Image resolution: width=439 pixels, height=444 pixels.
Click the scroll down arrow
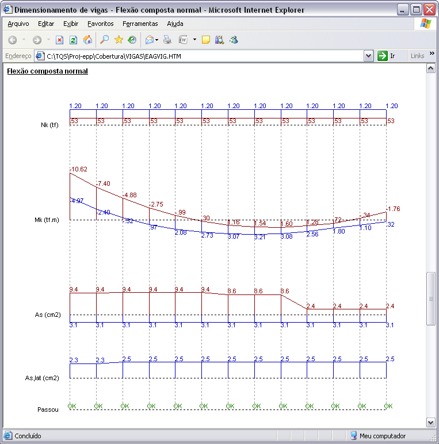[430, 423]
